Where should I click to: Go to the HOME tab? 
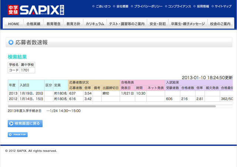[x=13, y=24]
